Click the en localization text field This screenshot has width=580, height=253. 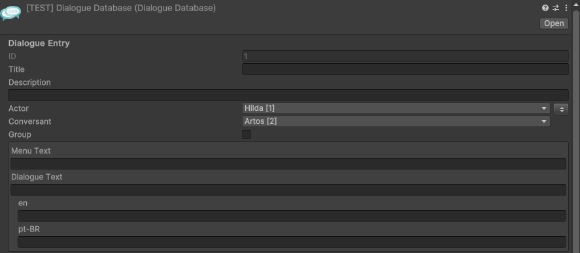pyautogui.click(x=292, y=216)
